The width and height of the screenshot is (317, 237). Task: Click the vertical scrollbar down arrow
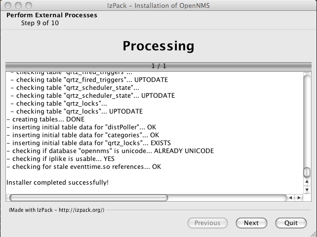tap(307, 190)
